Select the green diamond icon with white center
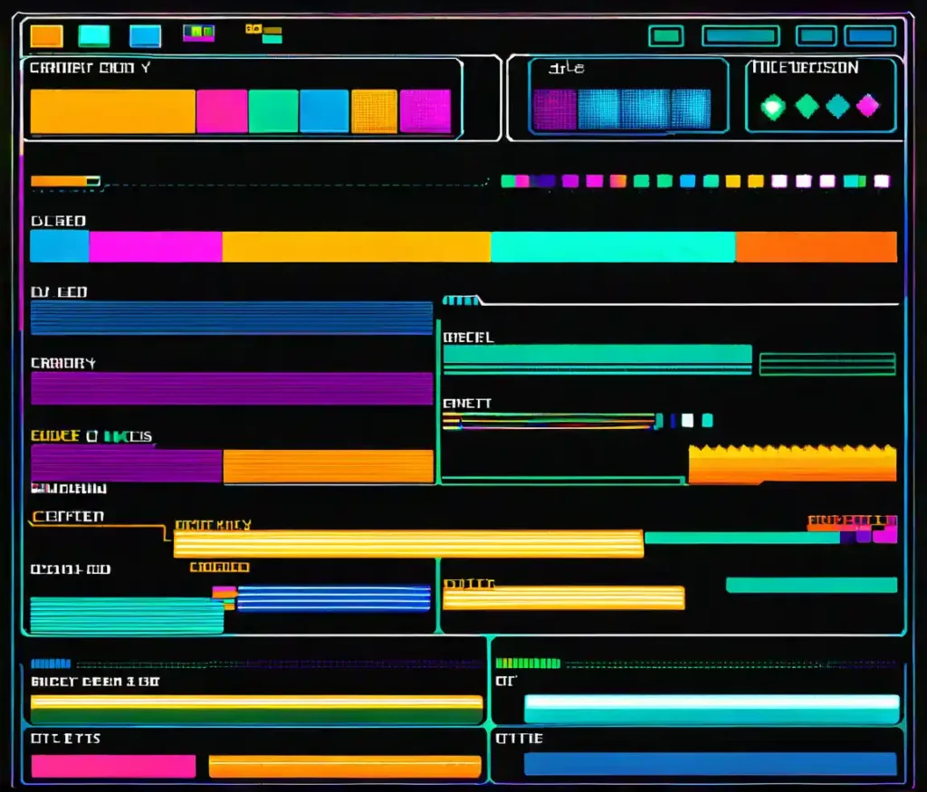The image size is (927, 792). pos(772,107)
